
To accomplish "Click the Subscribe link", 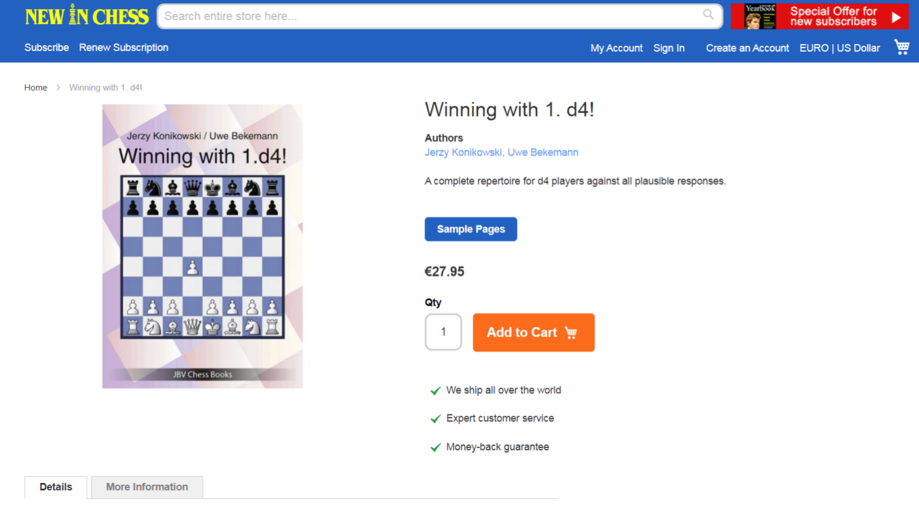I will pyautogui.click(x=47, y=48).
